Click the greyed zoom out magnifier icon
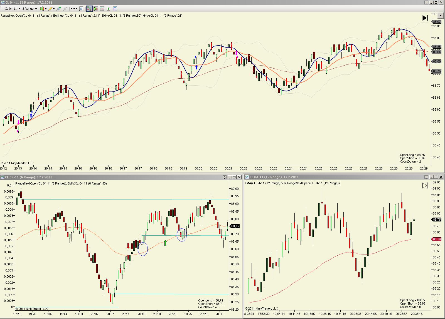This screenshot has height=319, width=445. [65, 9]
